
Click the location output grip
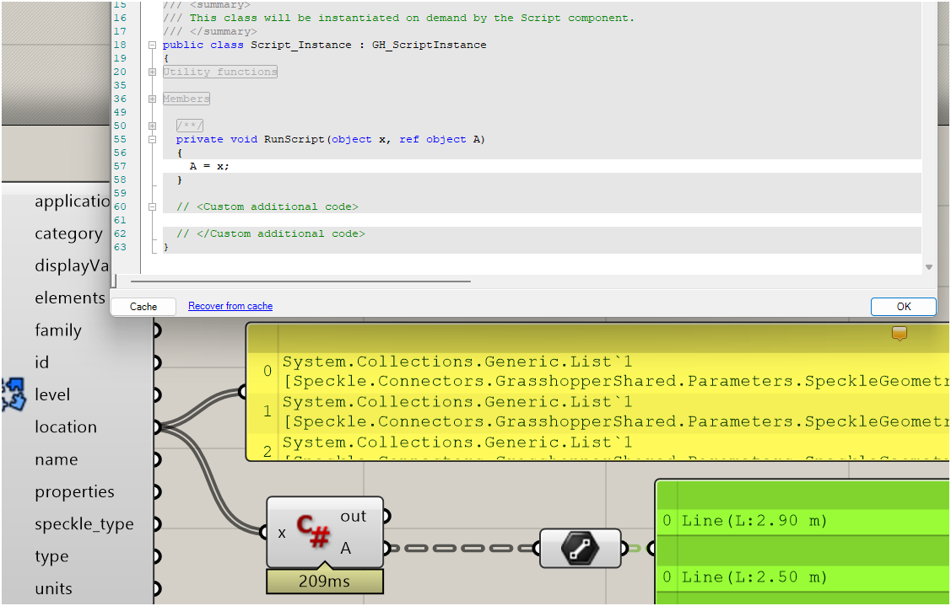click(x=157, y=427)
